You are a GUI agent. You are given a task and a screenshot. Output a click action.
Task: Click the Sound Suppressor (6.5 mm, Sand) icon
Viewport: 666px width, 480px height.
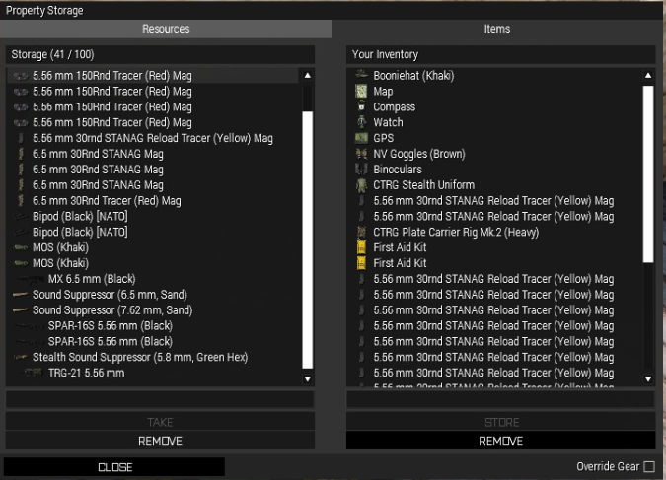[21, 294]
